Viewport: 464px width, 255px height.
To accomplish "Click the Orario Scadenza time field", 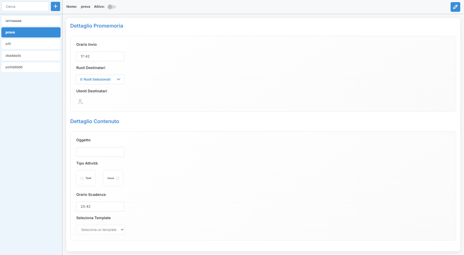I will [100, 207].
